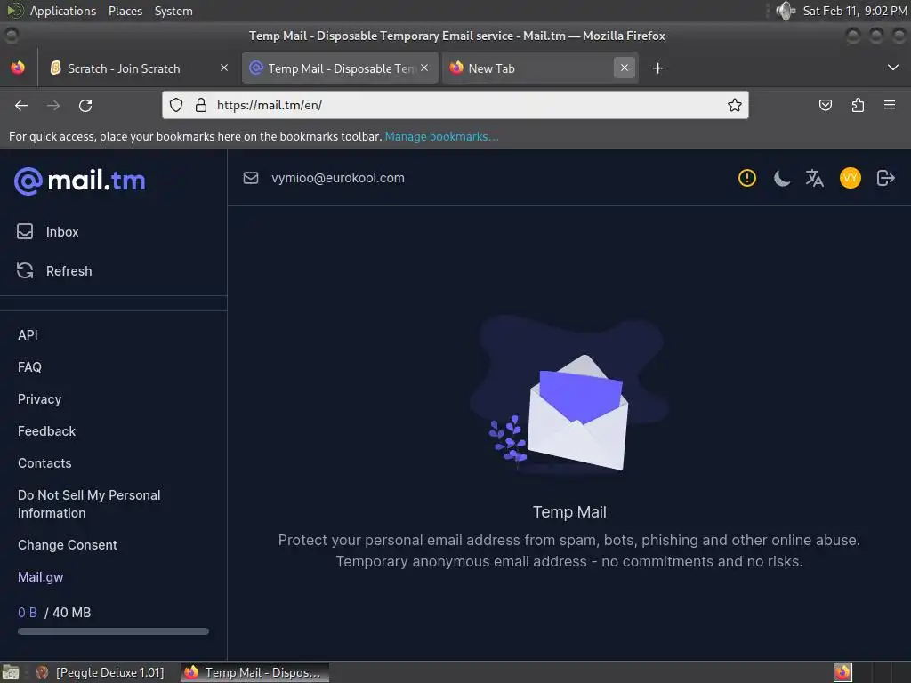Click the 0 B / 40 MB storage text

54,613
